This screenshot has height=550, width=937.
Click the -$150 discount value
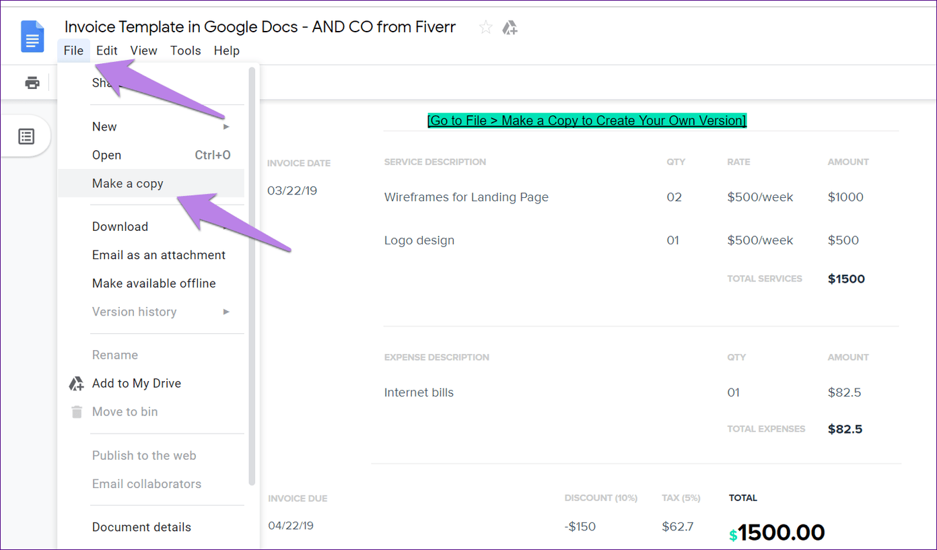pos(580,526)
